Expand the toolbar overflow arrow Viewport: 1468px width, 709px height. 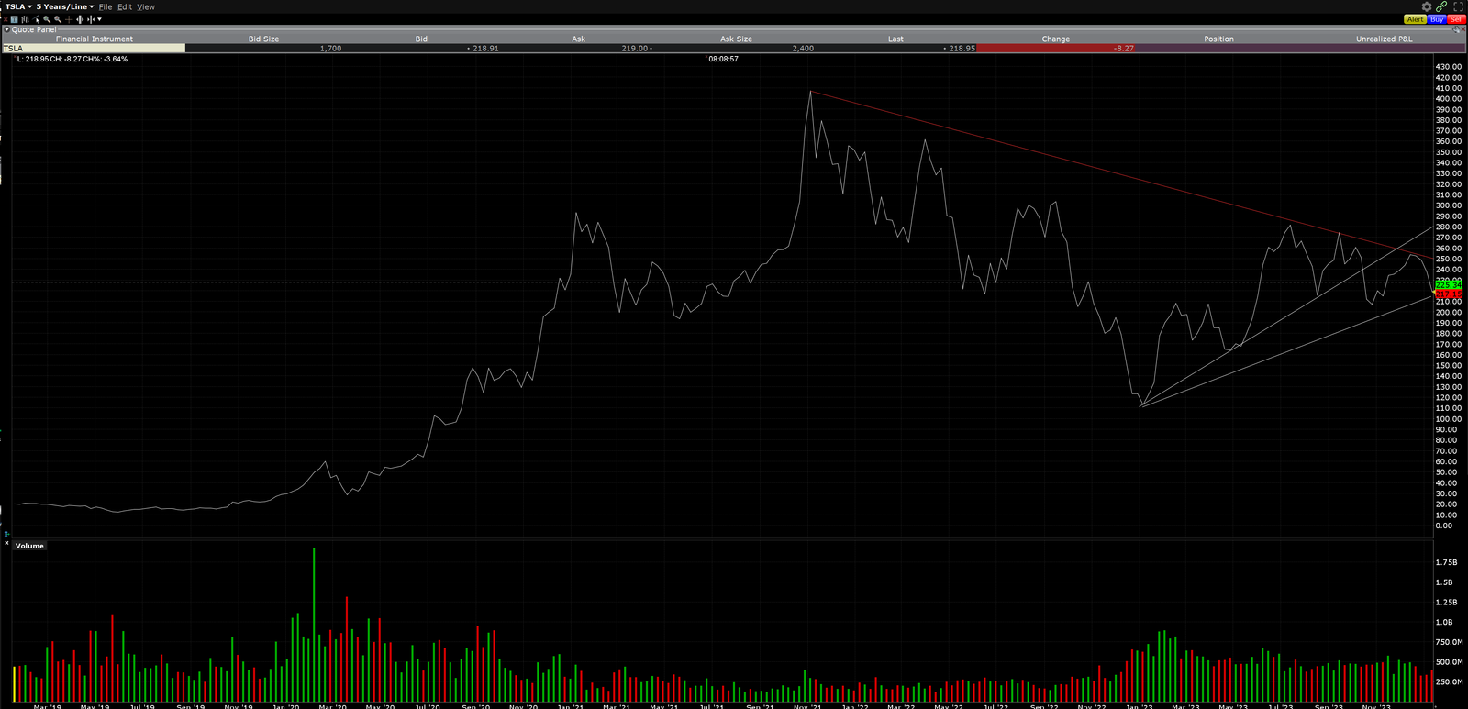(99, 19)
